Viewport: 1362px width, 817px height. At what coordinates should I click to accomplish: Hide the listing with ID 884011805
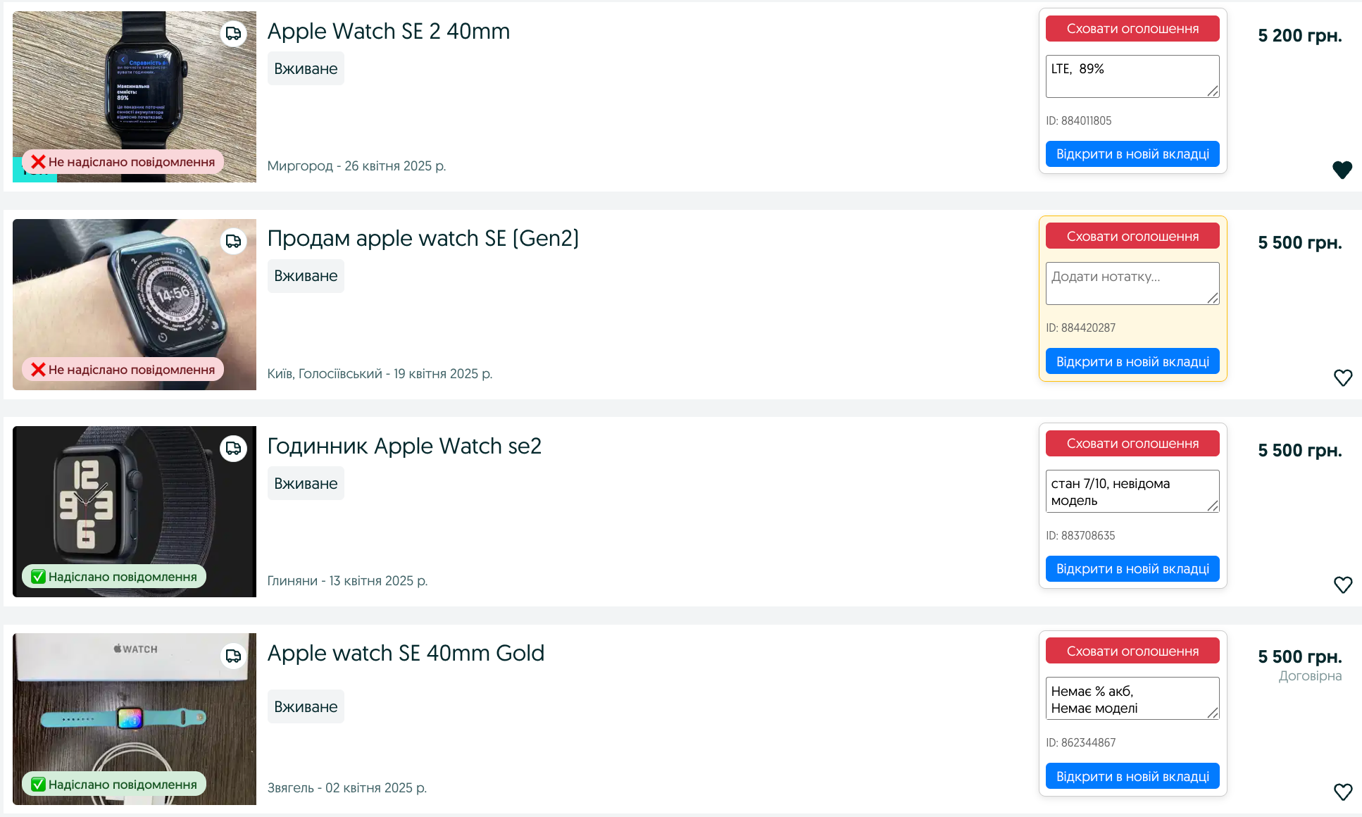[x=1132, y=29]
